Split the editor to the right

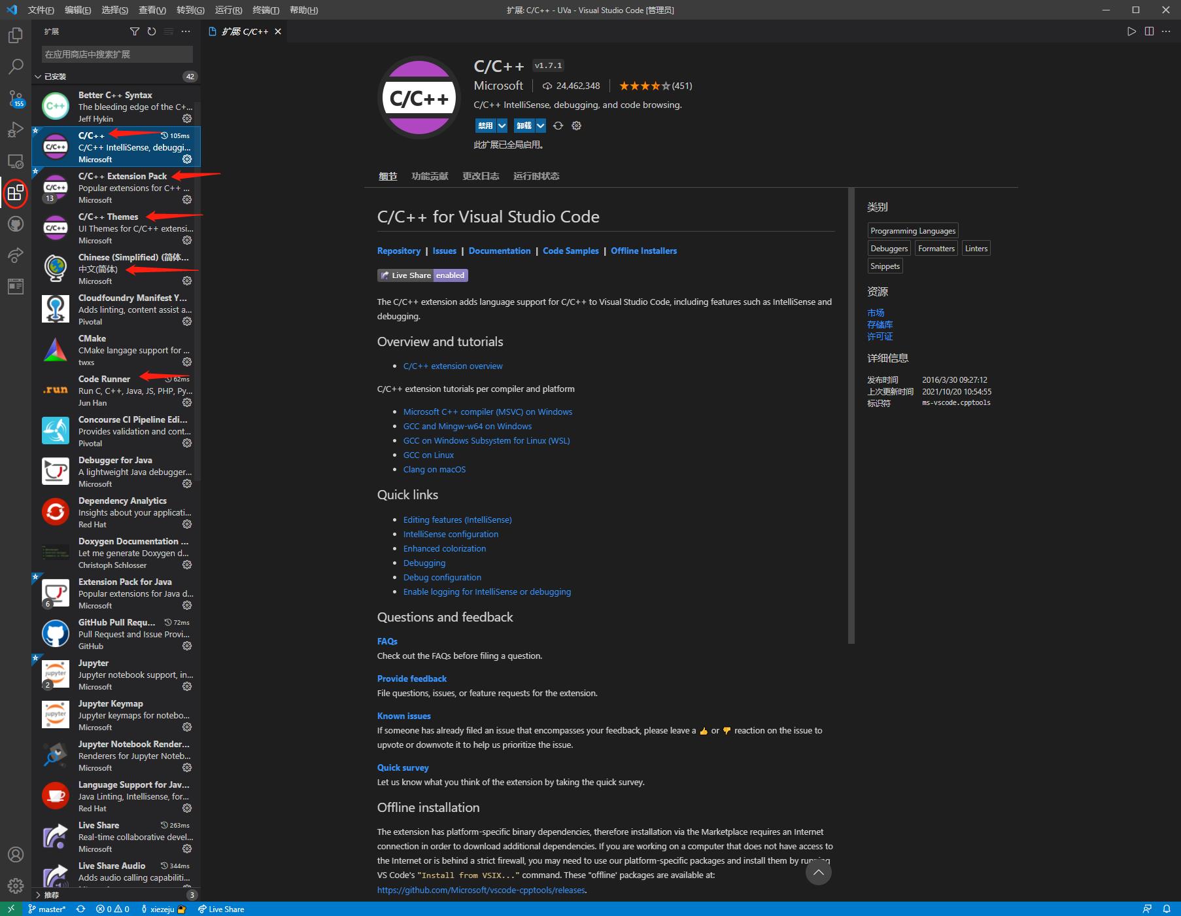coord(1149,31)
